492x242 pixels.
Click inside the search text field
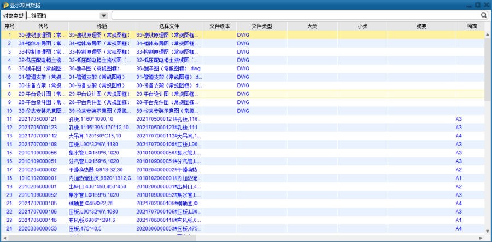pos(295,16)
